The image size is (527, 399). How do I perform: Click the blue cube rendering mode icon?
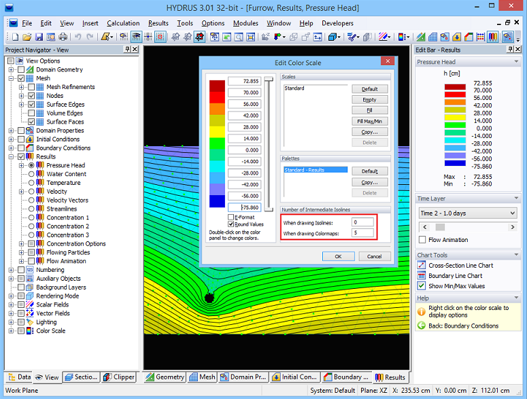pyautogui.click(x=333, y=37)
